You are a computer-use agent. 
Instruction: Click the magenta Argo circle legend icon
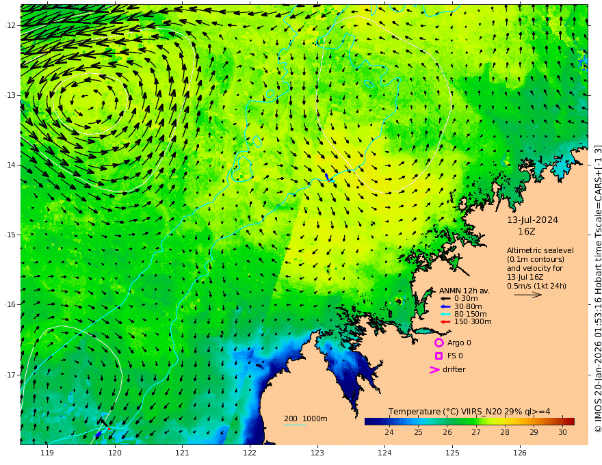click(x=439, y=343)
